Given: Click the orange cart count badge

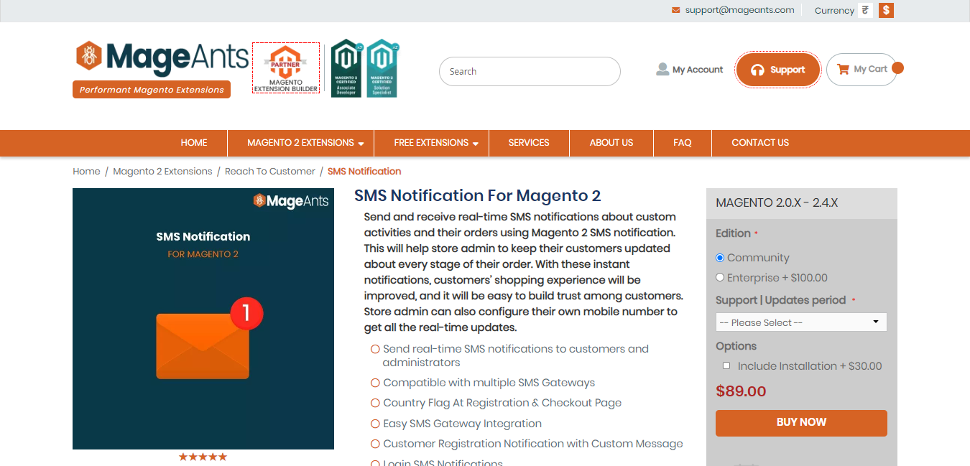Looking at the screenshot, I should pyautogui.click(x=897, y=68).
